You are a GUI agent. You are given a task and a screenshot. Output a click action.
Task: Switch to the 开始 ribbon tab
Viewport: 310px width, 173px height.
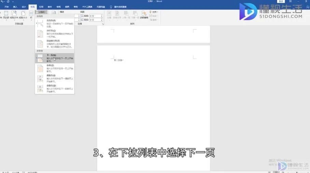tap(6, 7)
